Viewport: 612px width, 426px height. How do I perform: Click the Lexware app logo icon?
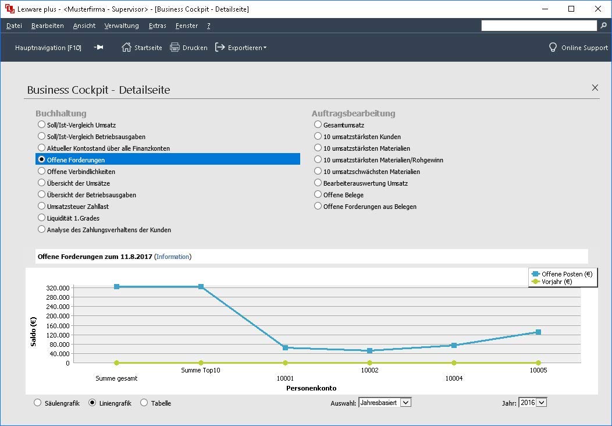[x=9, y=9]
